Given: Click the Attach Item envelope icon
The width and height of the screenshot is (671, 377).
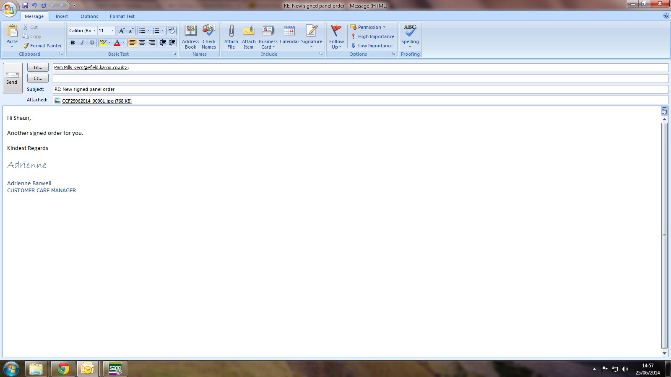Looking at the screenshot, I should pyautogui.click(x=249, y=32).
